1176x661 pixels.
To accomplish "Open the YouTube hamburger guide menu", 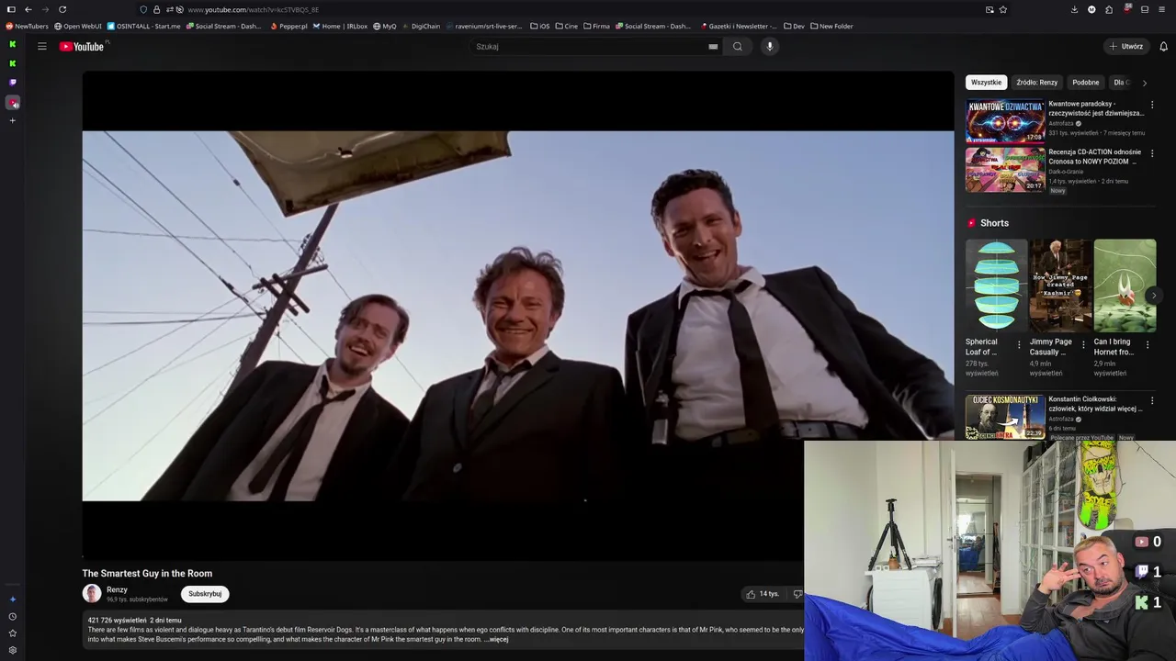I will [x=41, y=46].
